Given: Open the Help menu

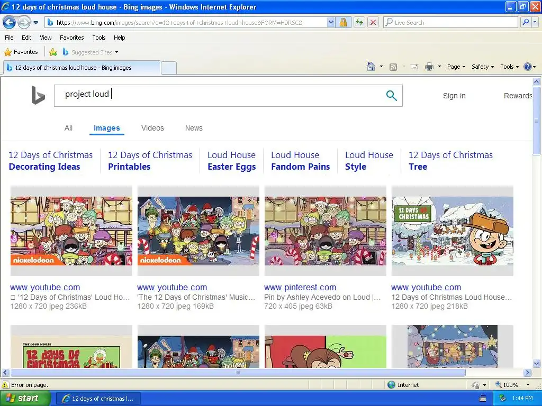Looking at the screenshot, I should (119, 38).
